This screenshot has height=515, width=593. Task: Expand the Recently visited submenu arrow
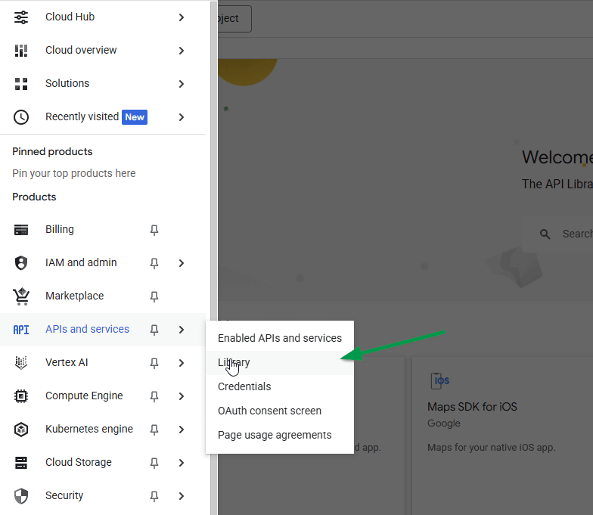182,117
